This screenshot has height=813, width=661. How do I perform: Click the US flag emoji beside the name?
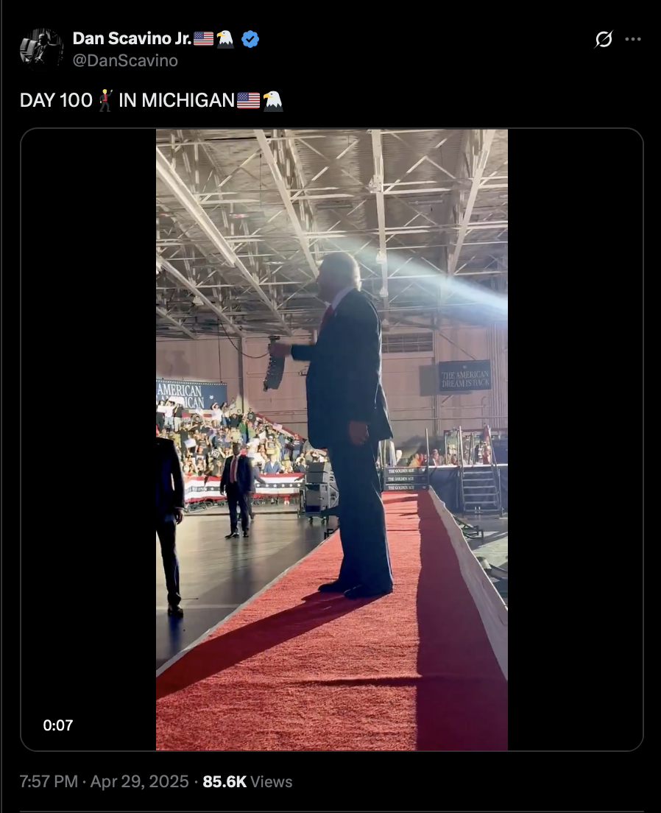pyautogui.click(x=203, y=39)
